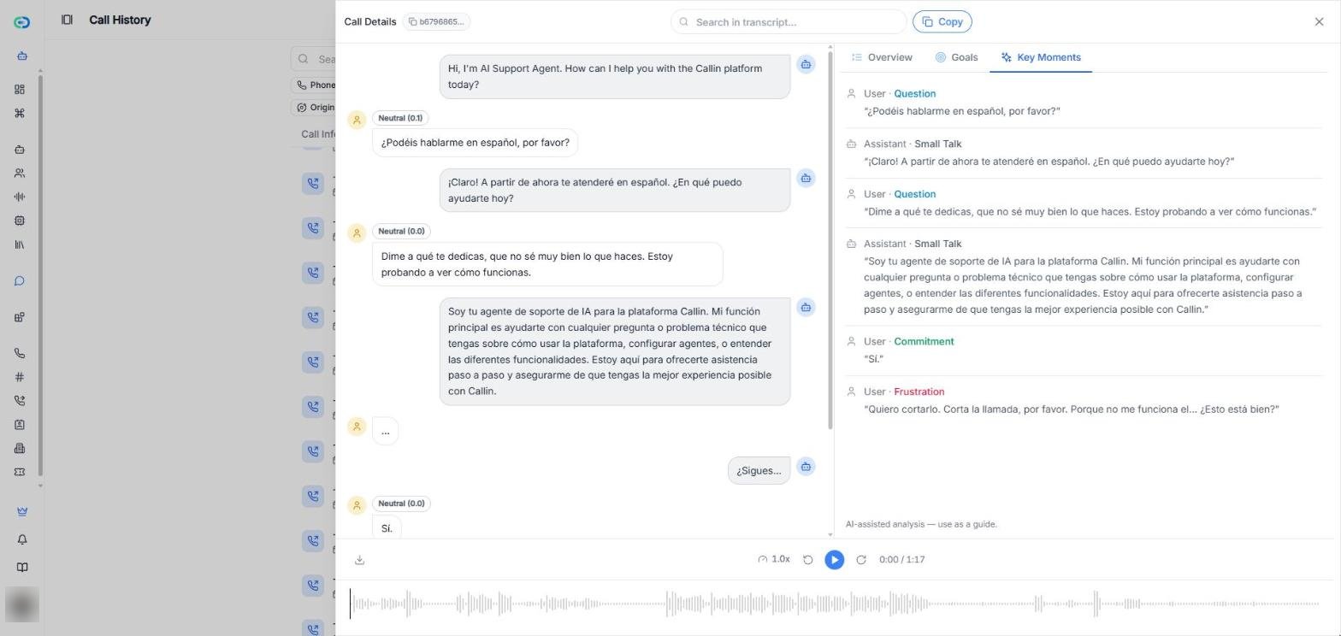Close the Call Details panel
1341x636 pixels.
point(1319,21)
